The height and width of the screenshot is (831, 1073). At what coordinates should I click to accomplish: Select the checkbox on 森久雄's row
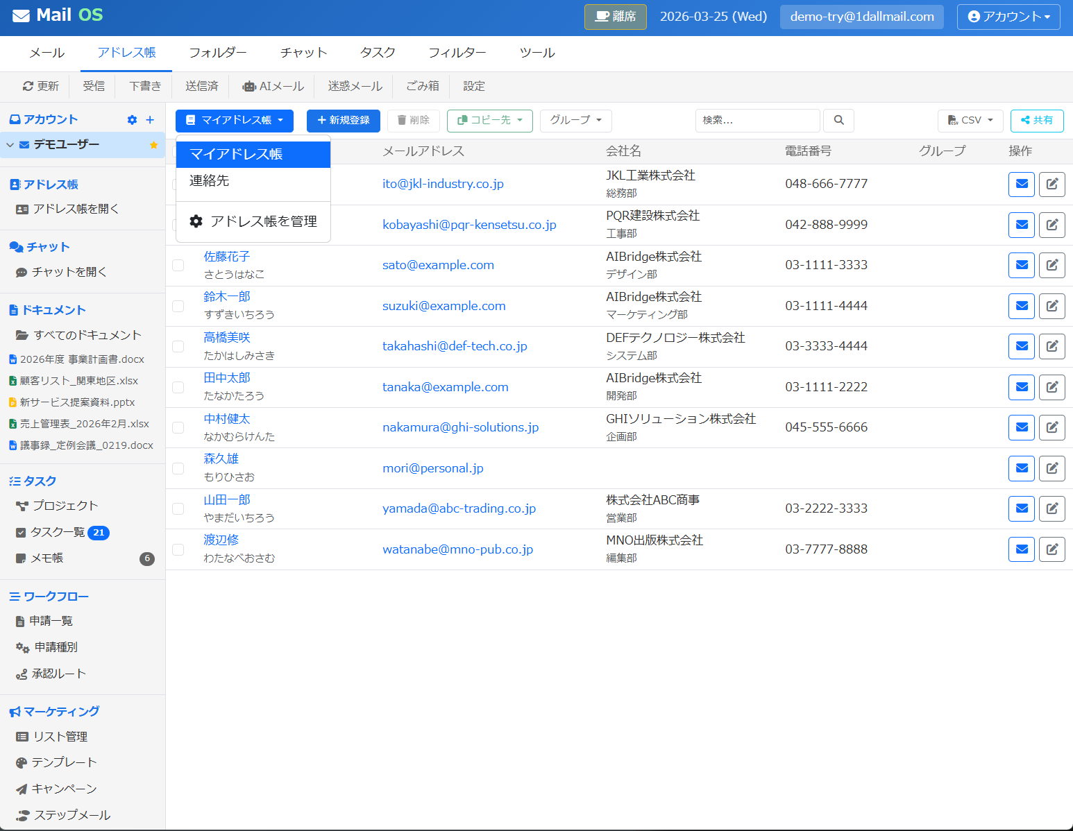[178, 468]
